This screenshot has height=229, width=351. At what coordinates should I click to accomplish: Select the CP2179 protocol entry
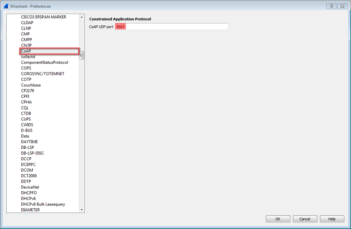[x=27, y=91]
